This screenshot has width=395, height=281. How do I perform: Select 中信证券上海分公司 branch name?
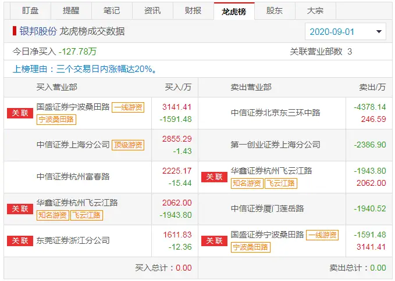[x=73, y=145]
